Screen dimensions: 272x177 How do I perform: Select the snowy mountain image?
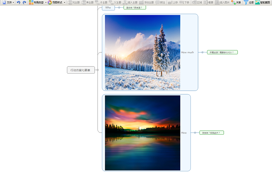click(x=143, y=52)
